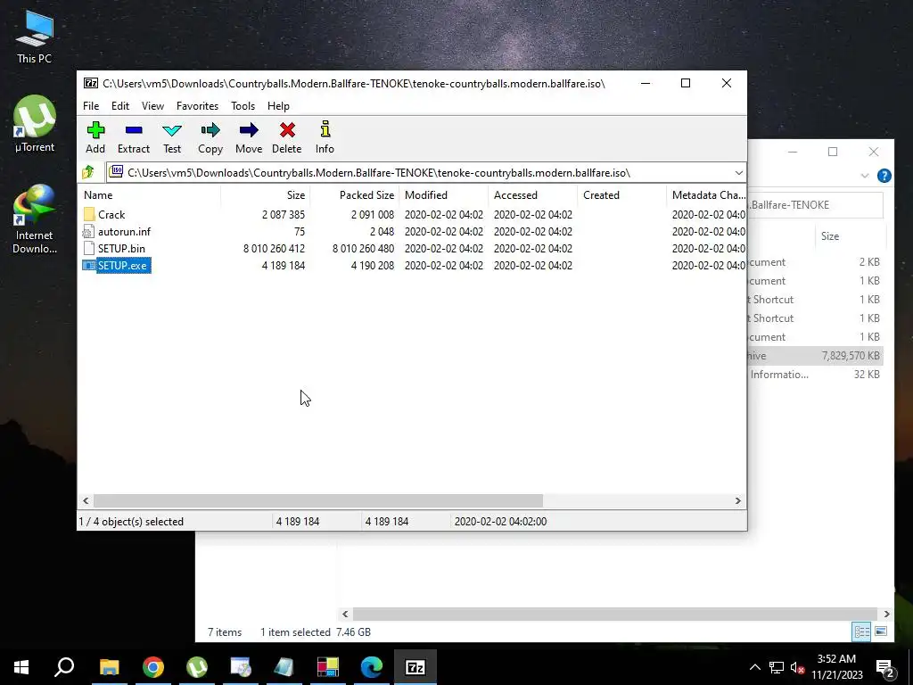
Task: Open This PC desktop icon
Action: (35, 37)
